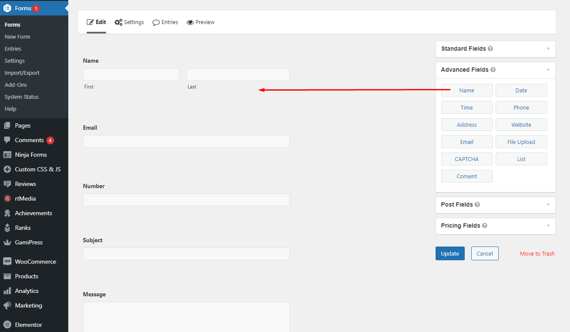The height and width of the screenshot is (332, 570).
Task: Click the Move to Trash link
Action: click(x=537, y=254)
